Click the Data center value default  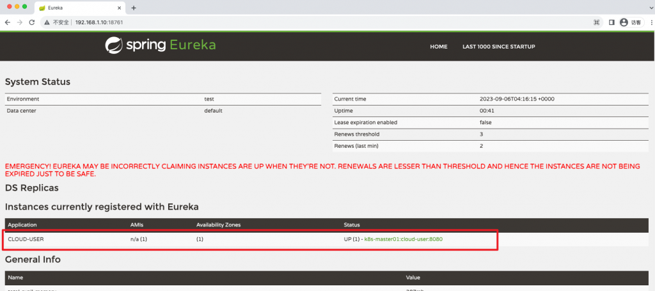point(213,111)
